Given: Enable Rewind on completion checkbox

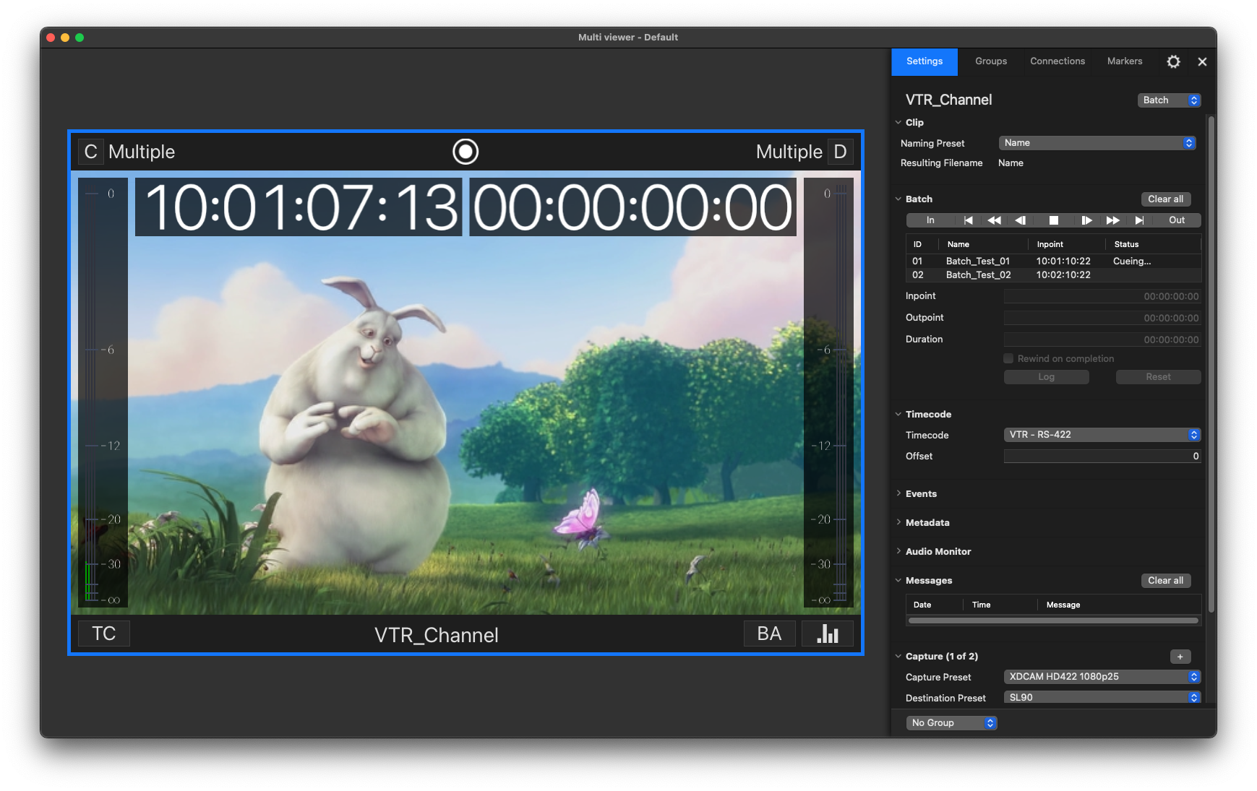Looking at the screenshot, I should pyautogui.click(x=1008, y=359).
